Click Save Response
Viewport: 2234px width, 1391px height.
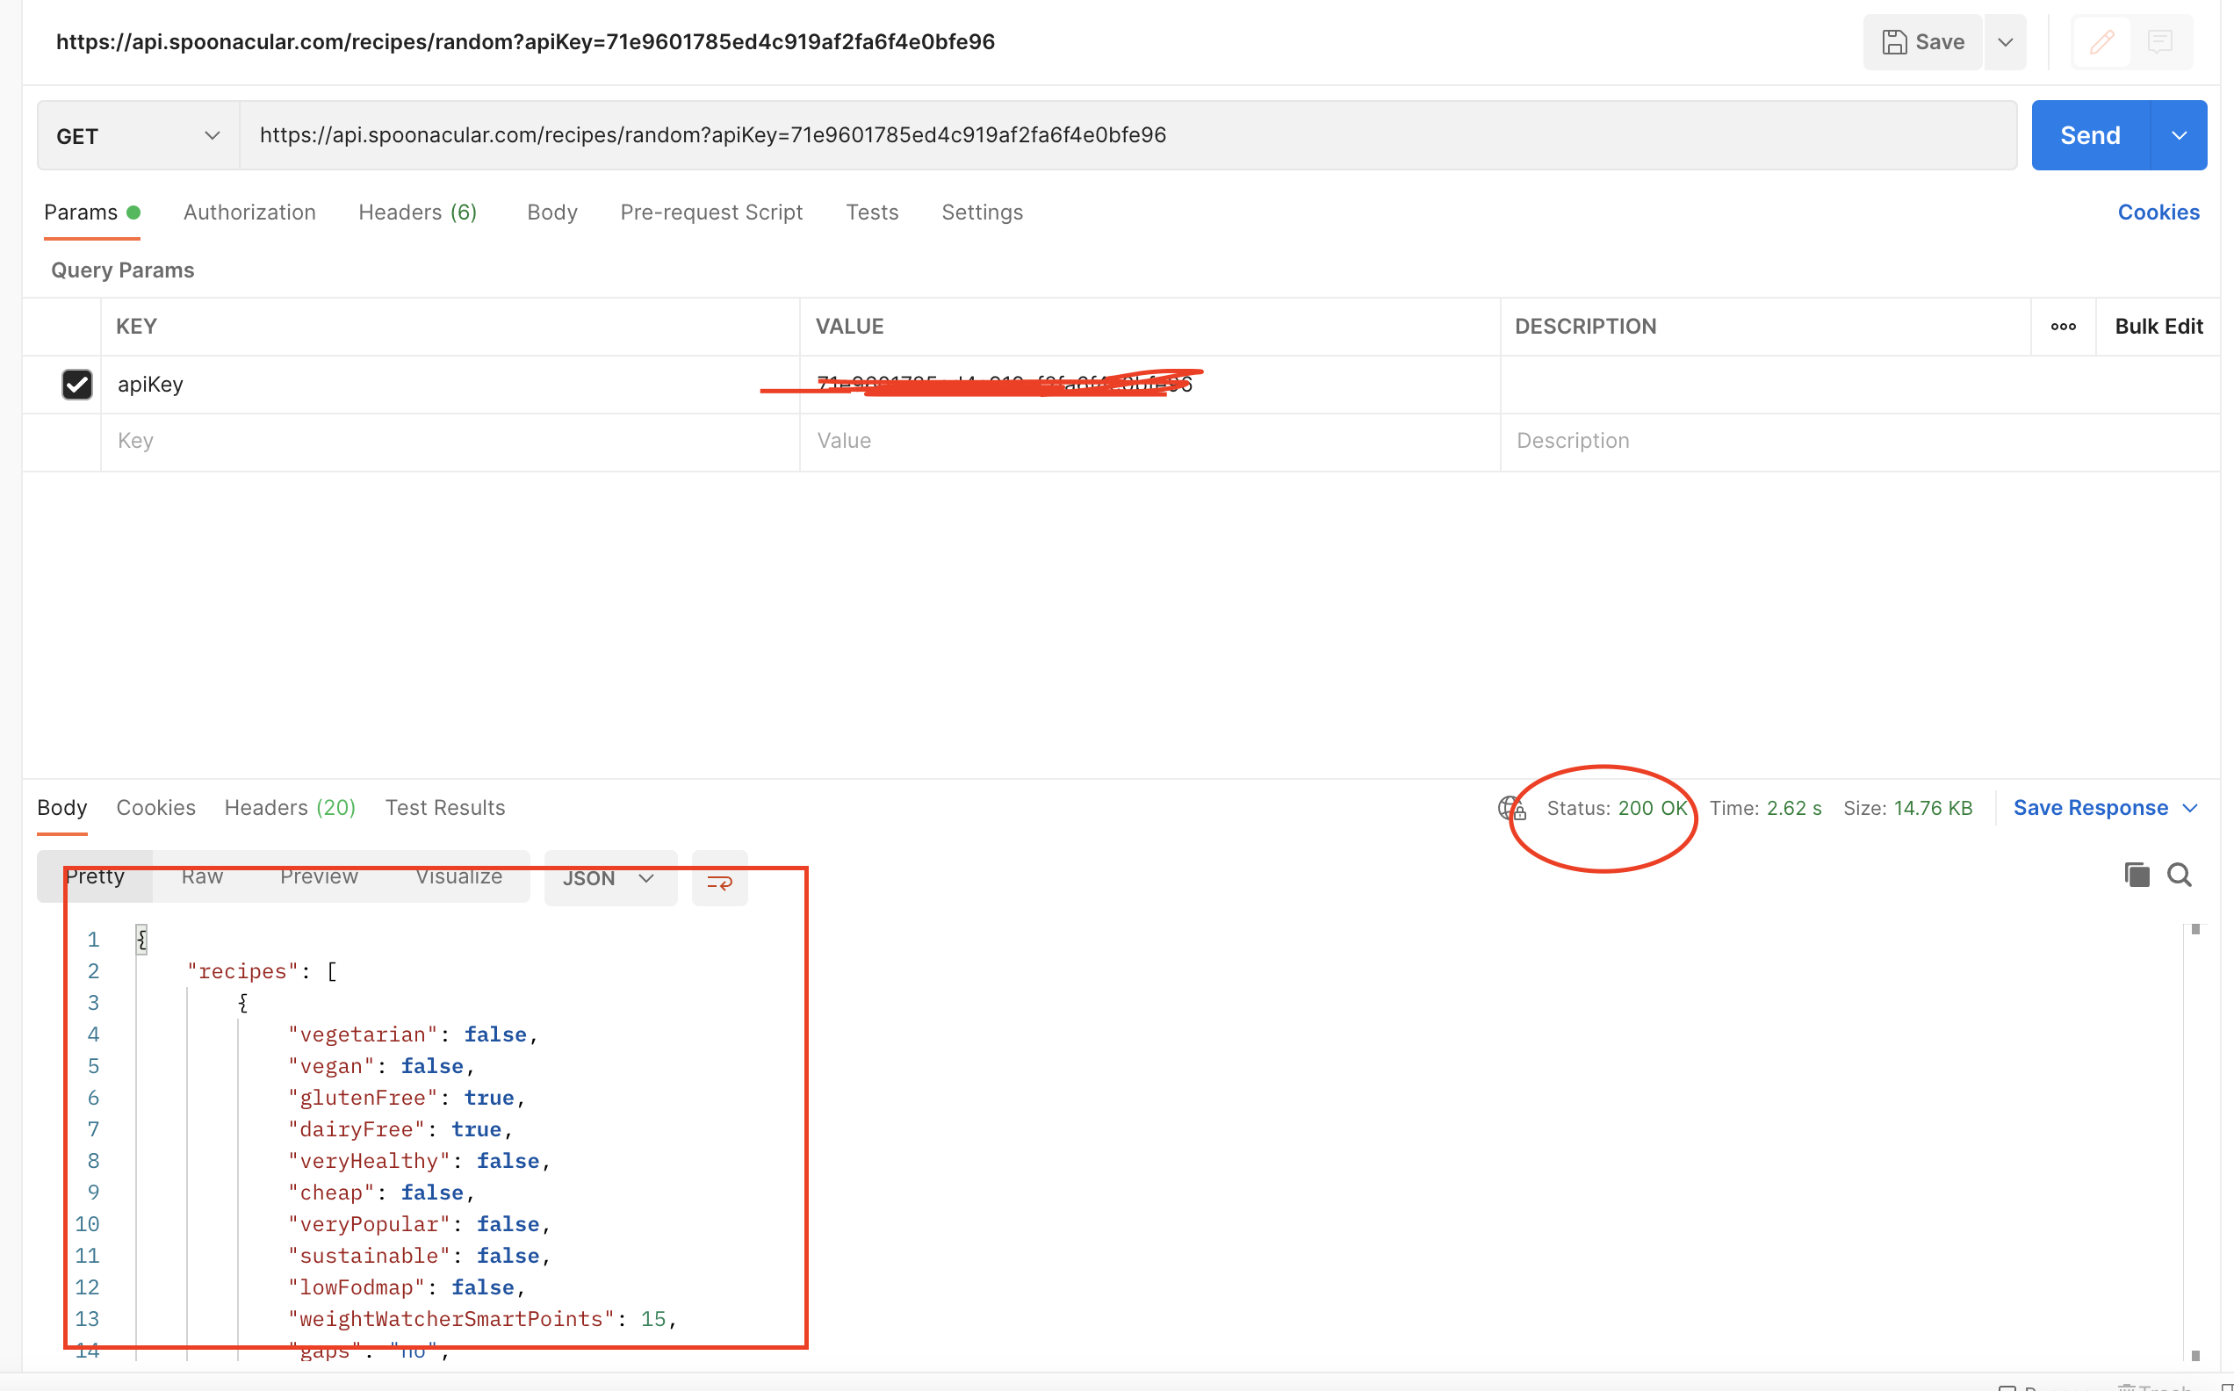[x=2090, y=808]
